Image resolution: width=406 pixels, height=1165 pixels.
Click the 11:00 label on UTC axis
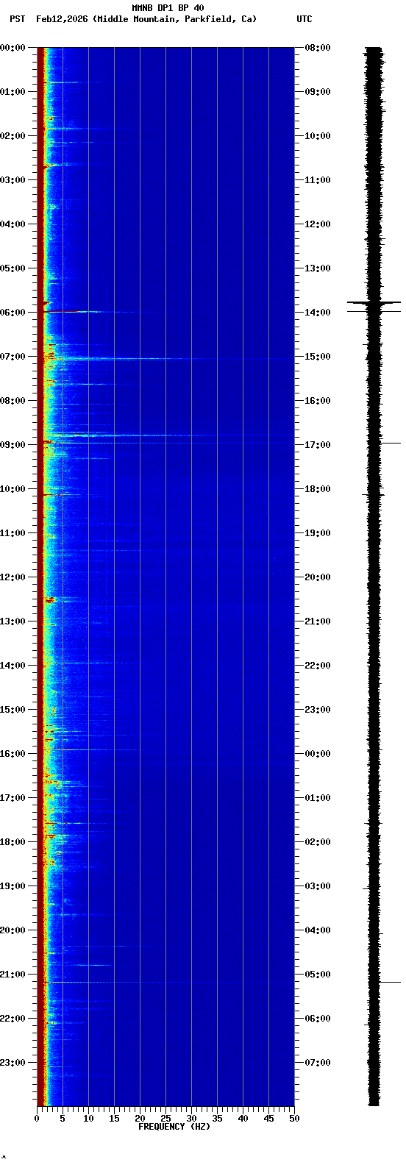[x=318, y=180]
